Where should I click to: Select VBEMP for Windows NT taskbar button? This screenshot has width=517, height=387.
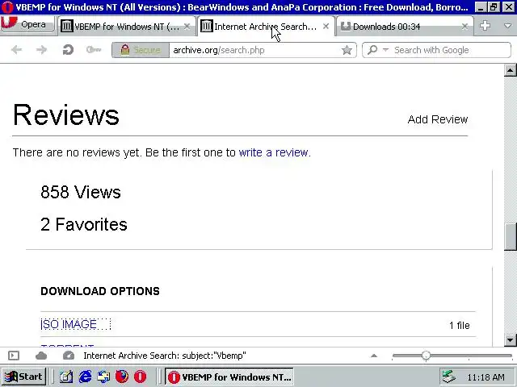229,377
